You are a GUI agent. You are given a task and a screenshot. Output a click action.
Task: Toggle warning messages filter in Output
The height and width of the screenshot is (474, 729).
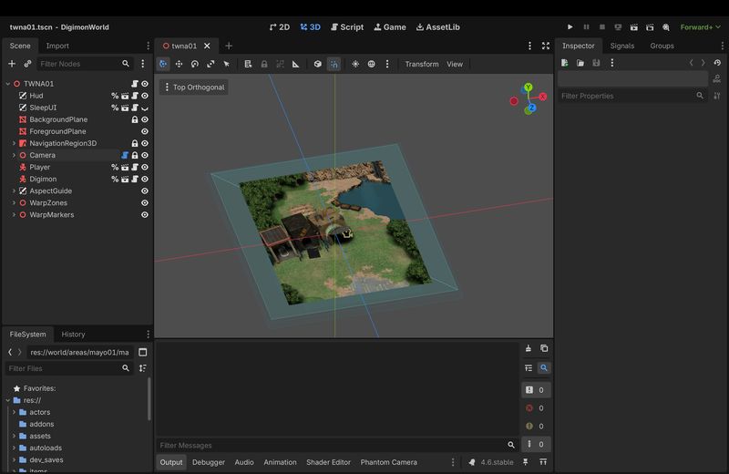coord(536,426)
